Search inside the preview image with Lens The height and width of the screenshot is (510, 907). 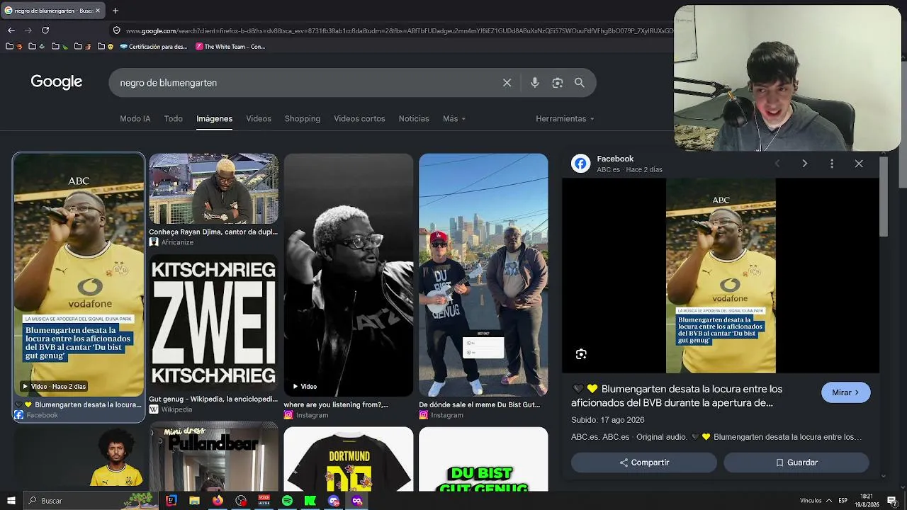point(581,354)
